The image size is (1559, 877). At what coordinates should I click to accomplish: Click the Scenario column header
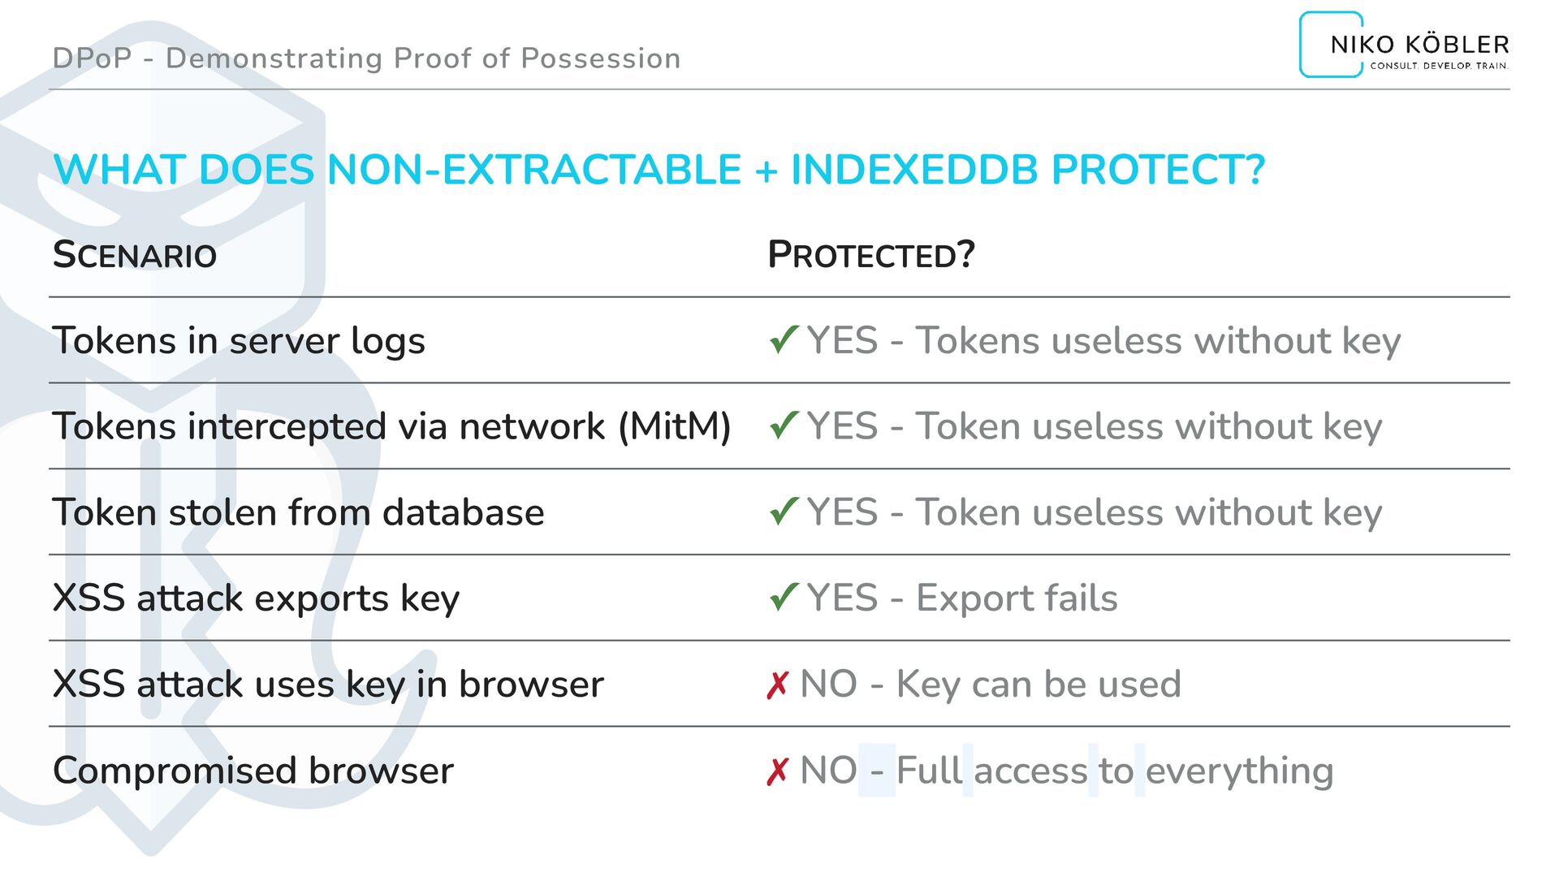tap(135, 255)
